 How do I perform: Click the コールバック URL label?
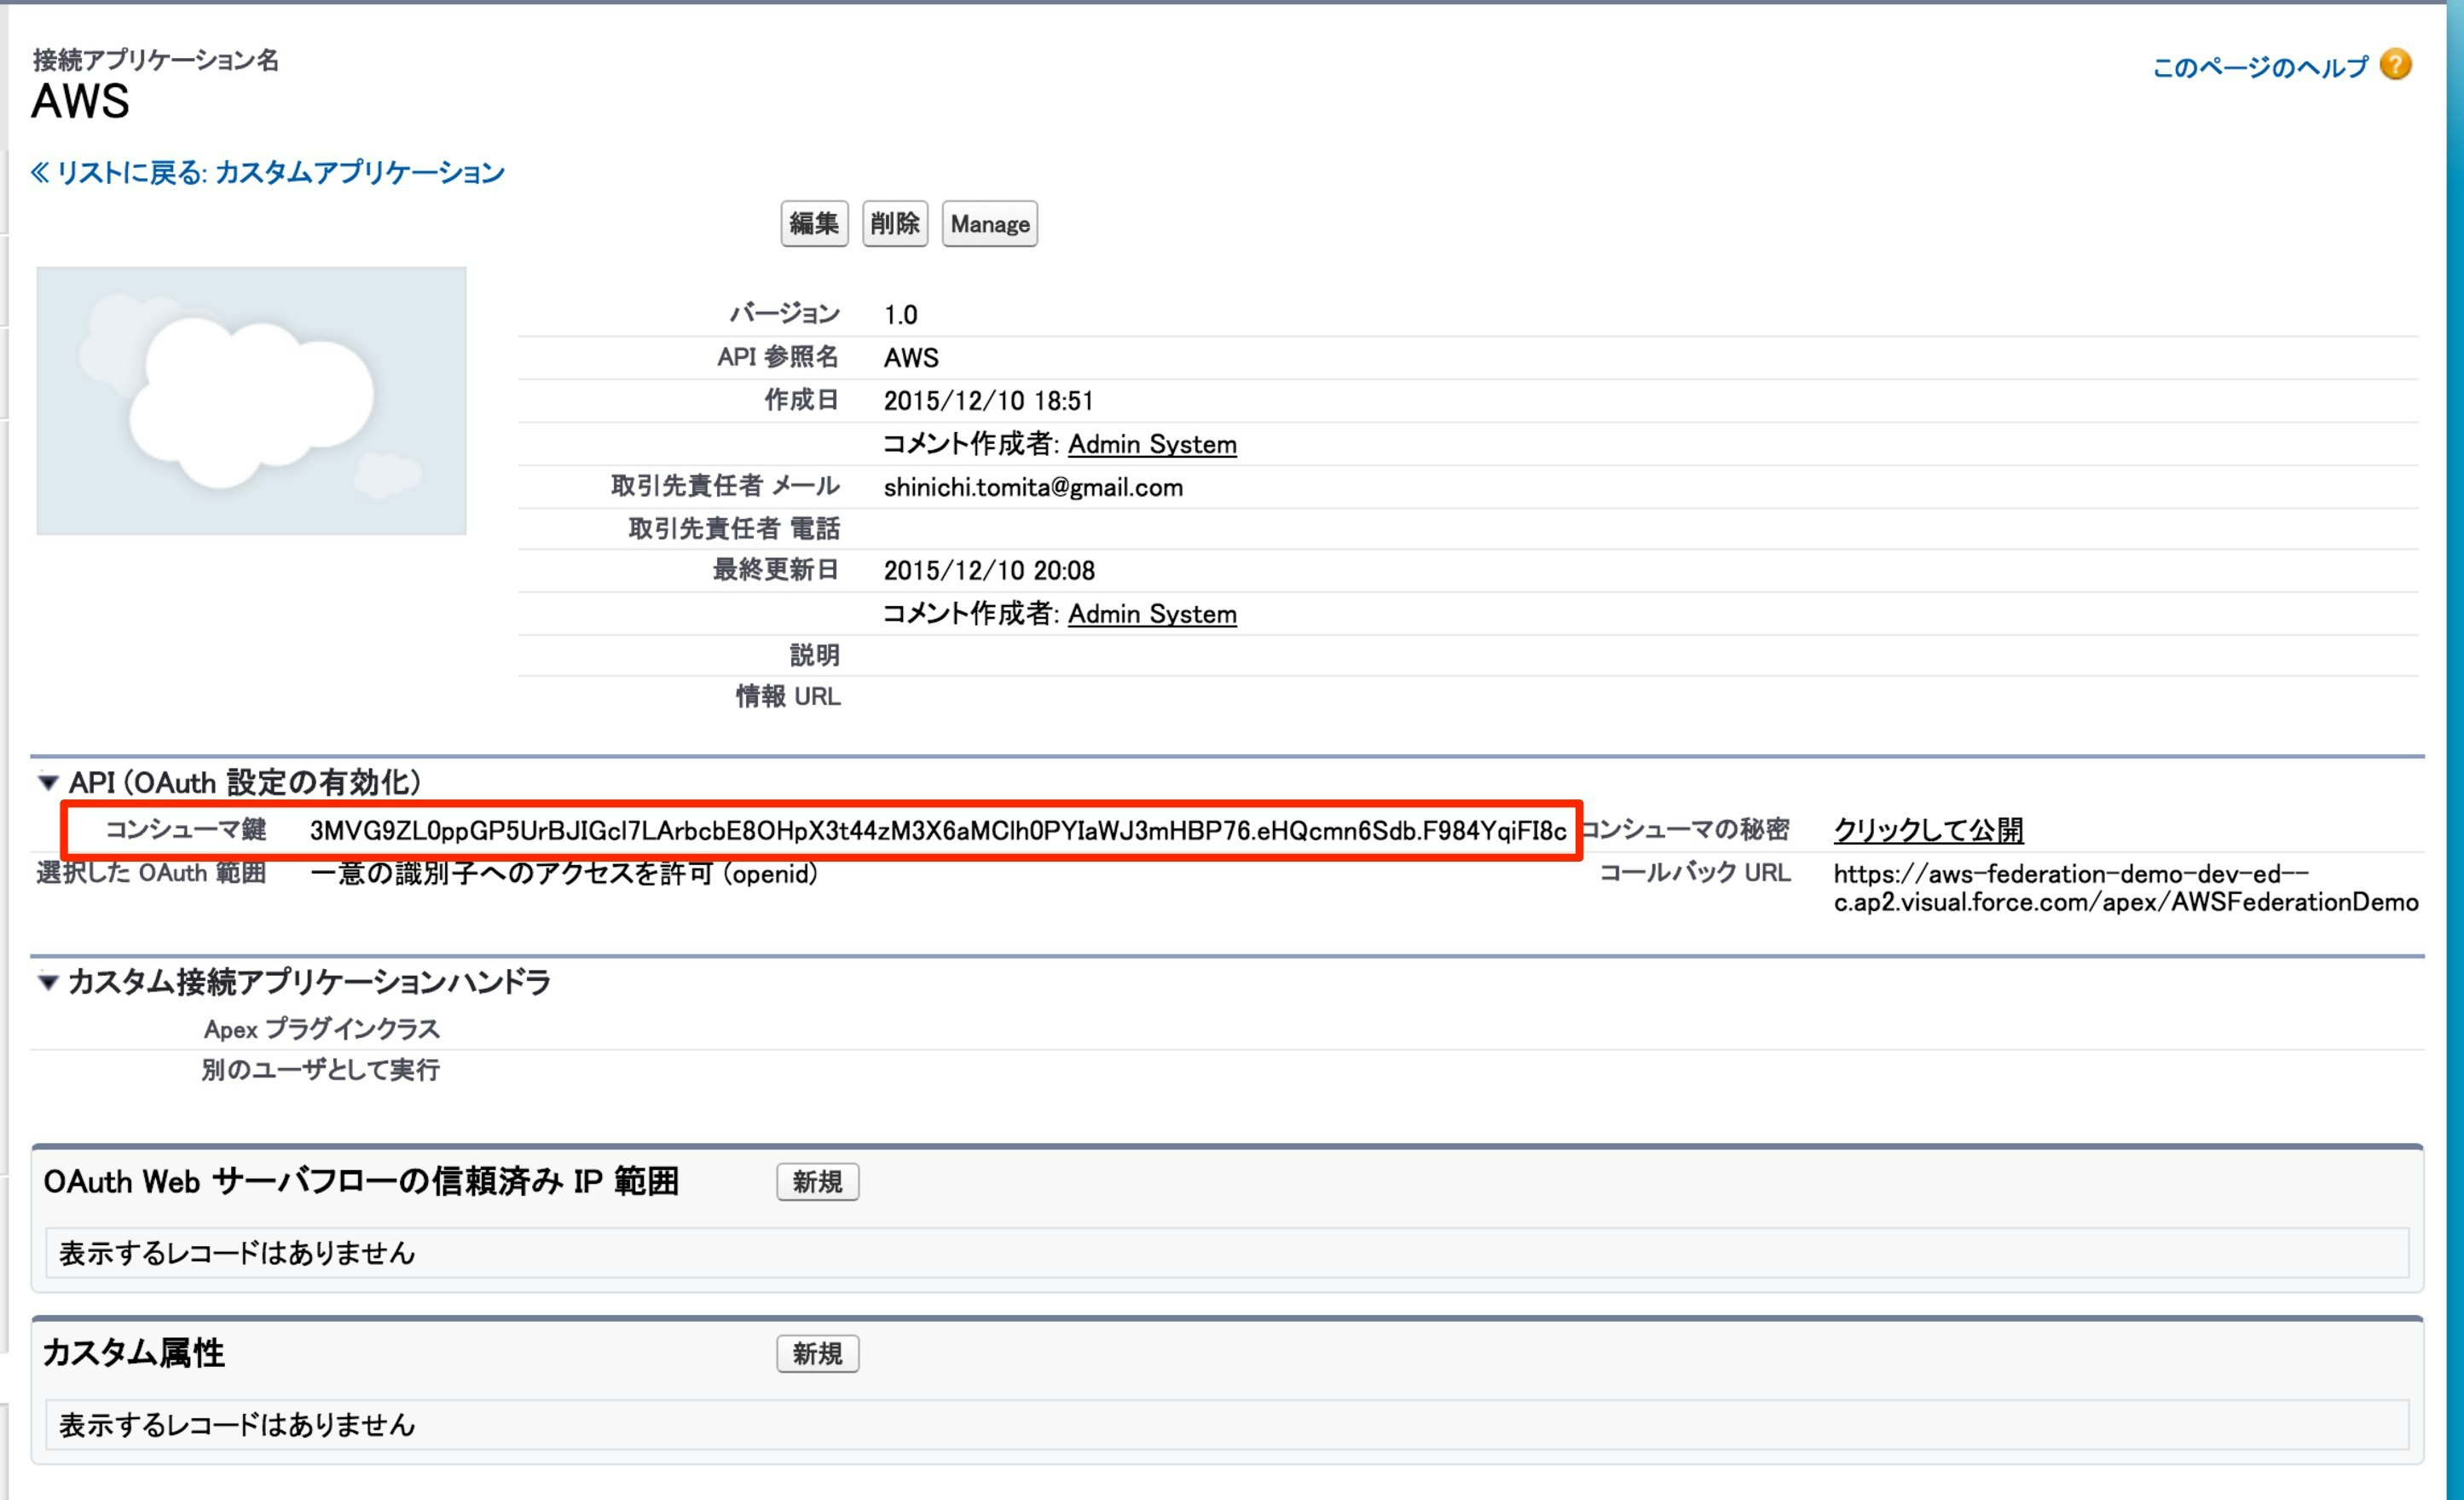pyautogui.click(x=1696, y=874)
